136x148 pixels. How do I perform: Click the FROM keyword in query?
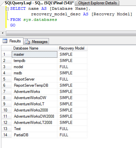[15, 20]
